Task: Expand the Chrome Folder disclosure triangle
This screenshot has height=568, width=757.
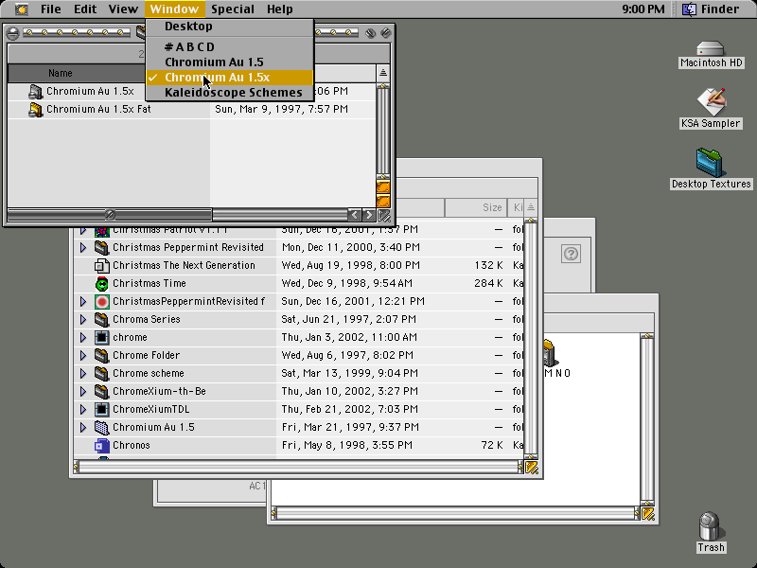Action: pyautogui.click(x=83, y=356)
